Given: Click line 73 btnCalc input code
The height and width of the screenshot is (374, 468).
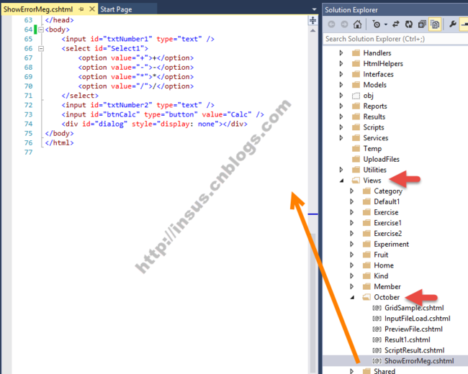Looking at the screenshot, I should click(x=163, y=114).
